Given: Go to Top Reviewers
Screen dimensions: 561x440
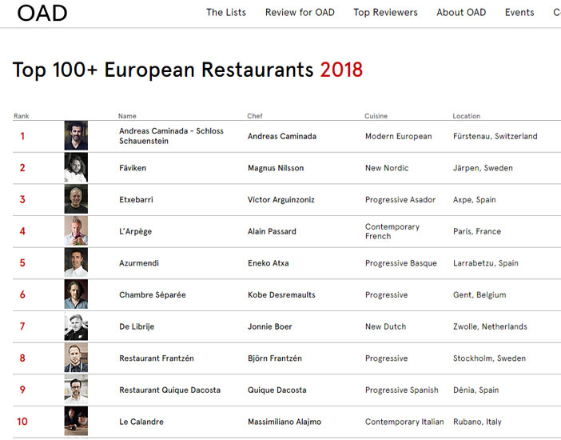Looking at the screenshot, I should click(x=385, y=13).
